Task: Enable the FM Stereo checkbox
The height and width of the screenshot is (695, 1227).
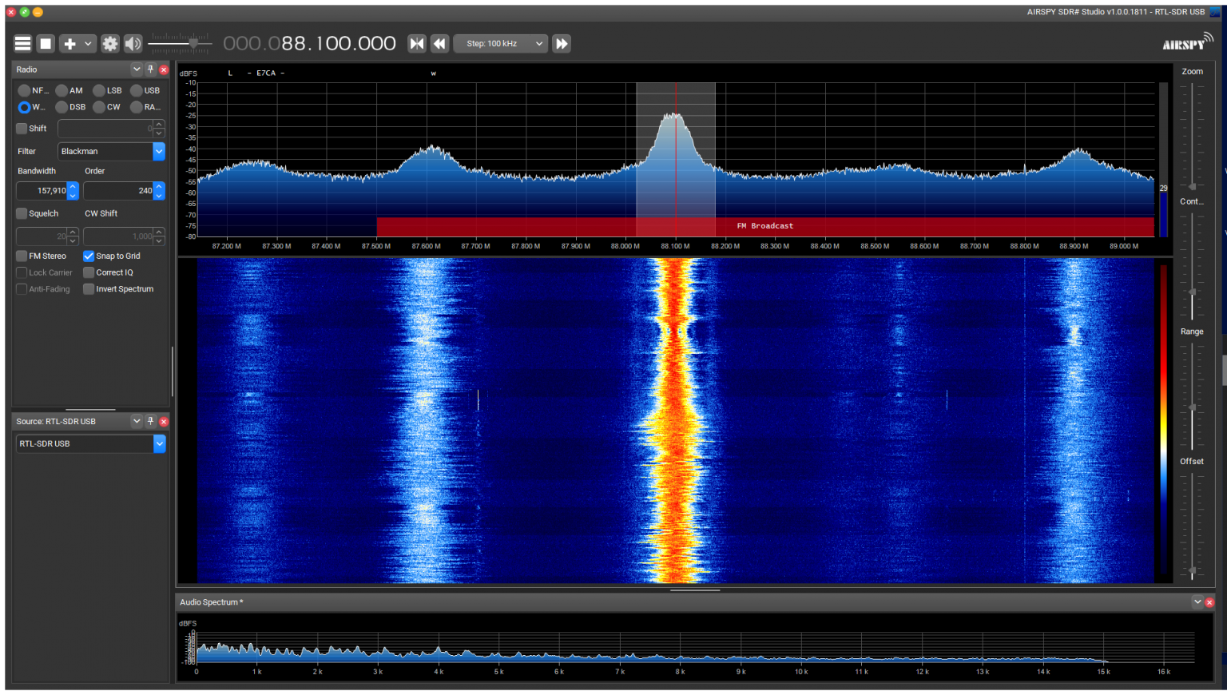Action: point(22,256)
